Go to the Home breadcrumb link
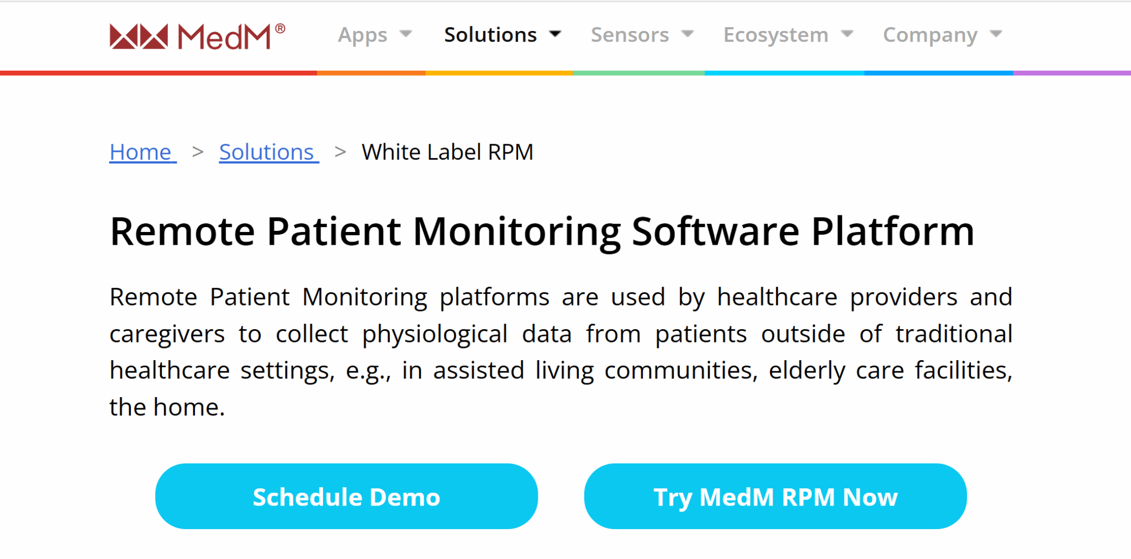Image resolution: width=1131 pixels, height=559 pixels. (x=142, y=152)
